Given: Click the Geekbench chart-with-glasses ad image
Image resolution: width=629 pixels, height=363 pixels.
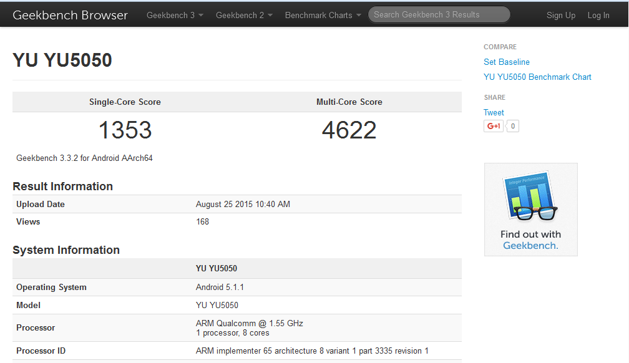Looking at the screenshot, I should tap(530, 198).
